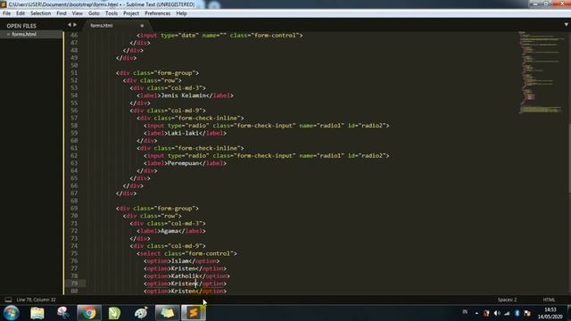571x321 pixels.
Task: Switch to Sticky Notes in the taskbar
Action: tap(167, 313)
